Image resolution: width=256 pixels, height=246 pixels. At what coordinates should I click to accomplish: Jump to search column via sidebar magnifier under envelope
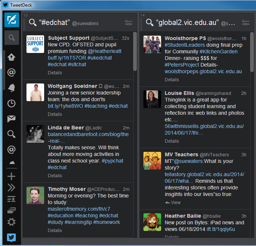pos(11,134)
